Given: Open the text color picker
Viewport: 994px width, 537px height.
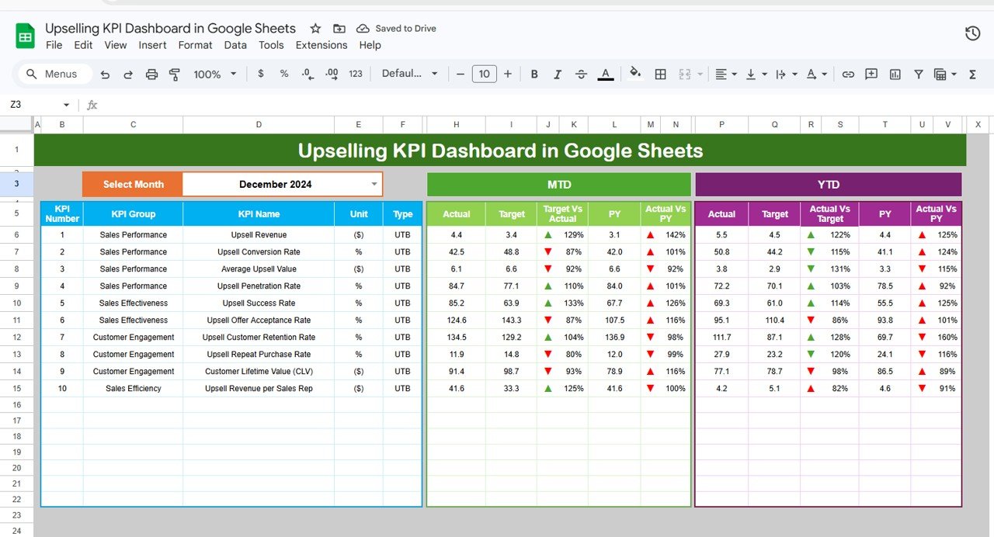Looking at the screenshot, I should pos(606,74).
